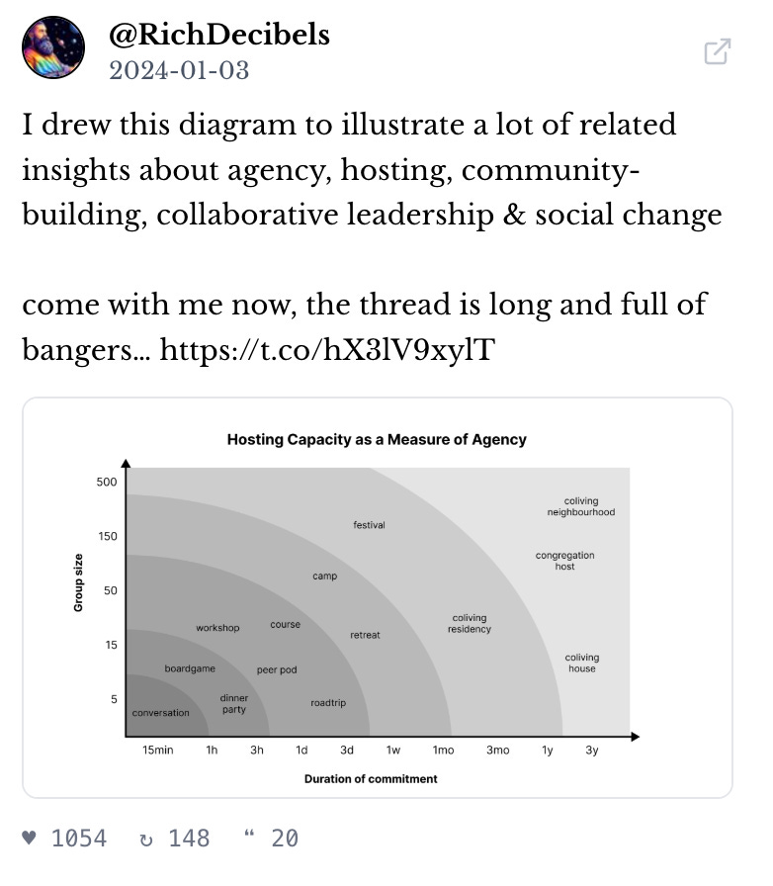Click the 148 retweets count
The image size is (773, 886).
[189, 839]
